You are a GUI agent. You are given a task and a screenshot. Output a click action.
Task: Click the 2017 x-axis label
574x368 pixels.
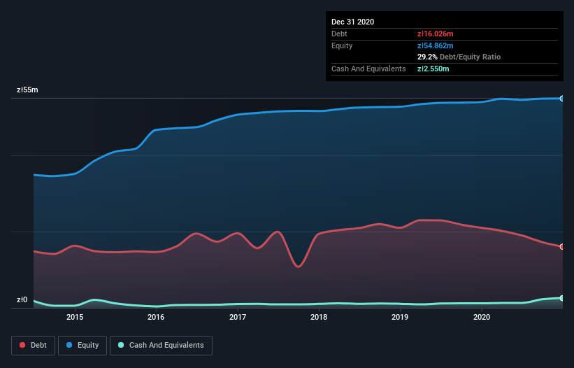(x=238, y=317)
